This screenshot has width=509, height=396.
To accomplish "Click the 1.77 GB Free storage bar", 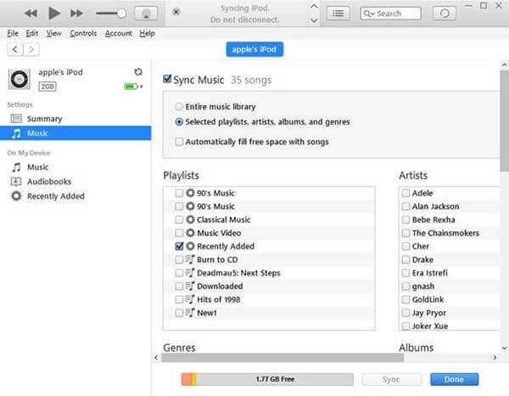I will click(x=267, y=379).
